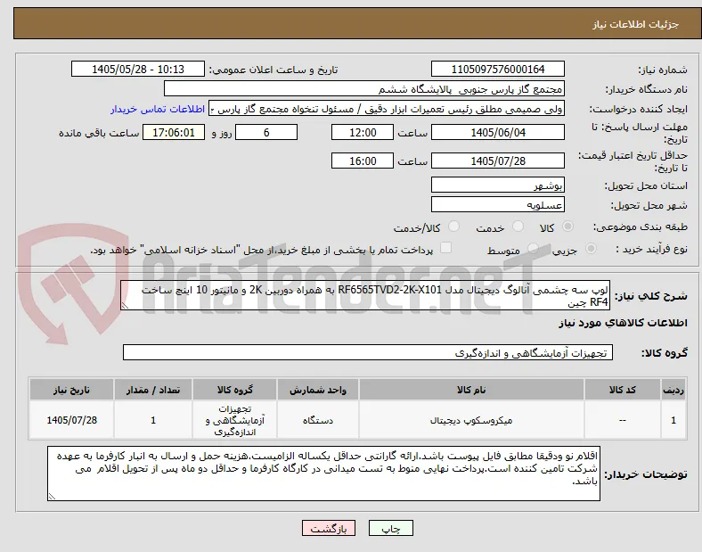The image size is (702, 552).
Task: Select the جزیی purchase type radio
Action: (591, 249)
